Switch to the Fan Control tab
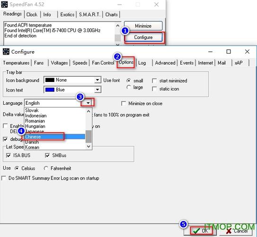The image size is (257, 237). tap(103, 63)
